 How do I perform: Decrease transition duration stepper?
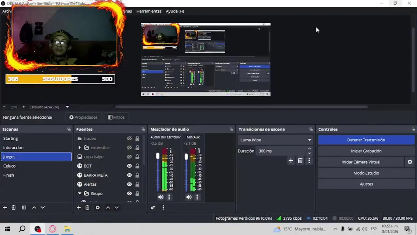point(309,153)
